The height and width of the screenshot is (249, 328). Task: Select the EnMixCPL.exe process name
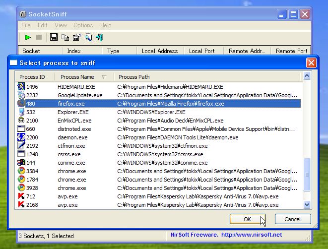coord(74,121)
